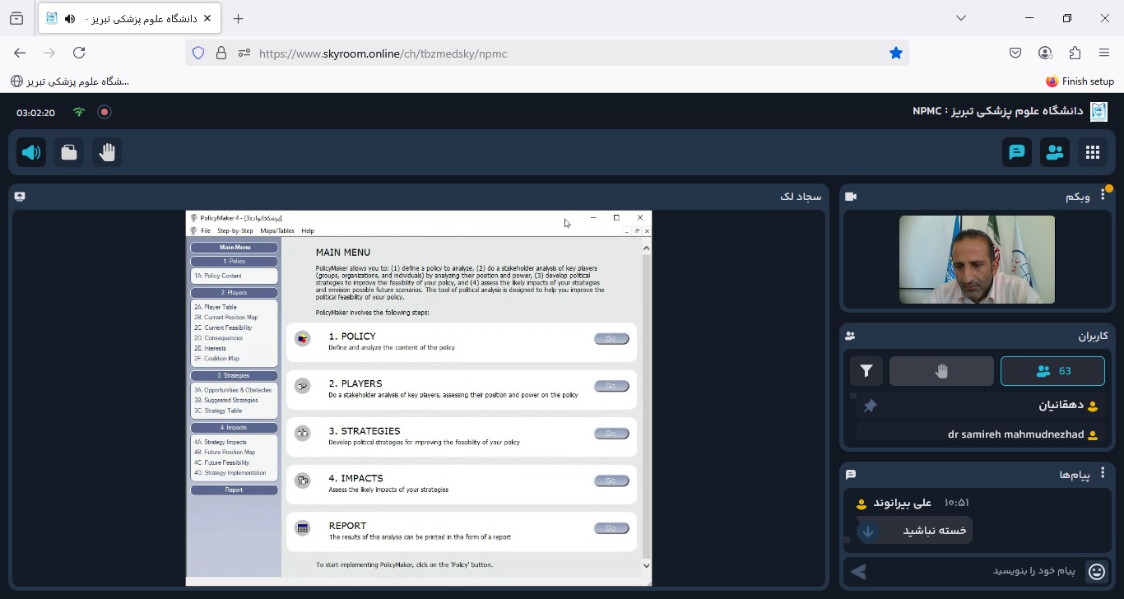Toggle the chat panel icon
Screen dimensions: 1124x599
pyautogui.click(x=1017, y=152)
